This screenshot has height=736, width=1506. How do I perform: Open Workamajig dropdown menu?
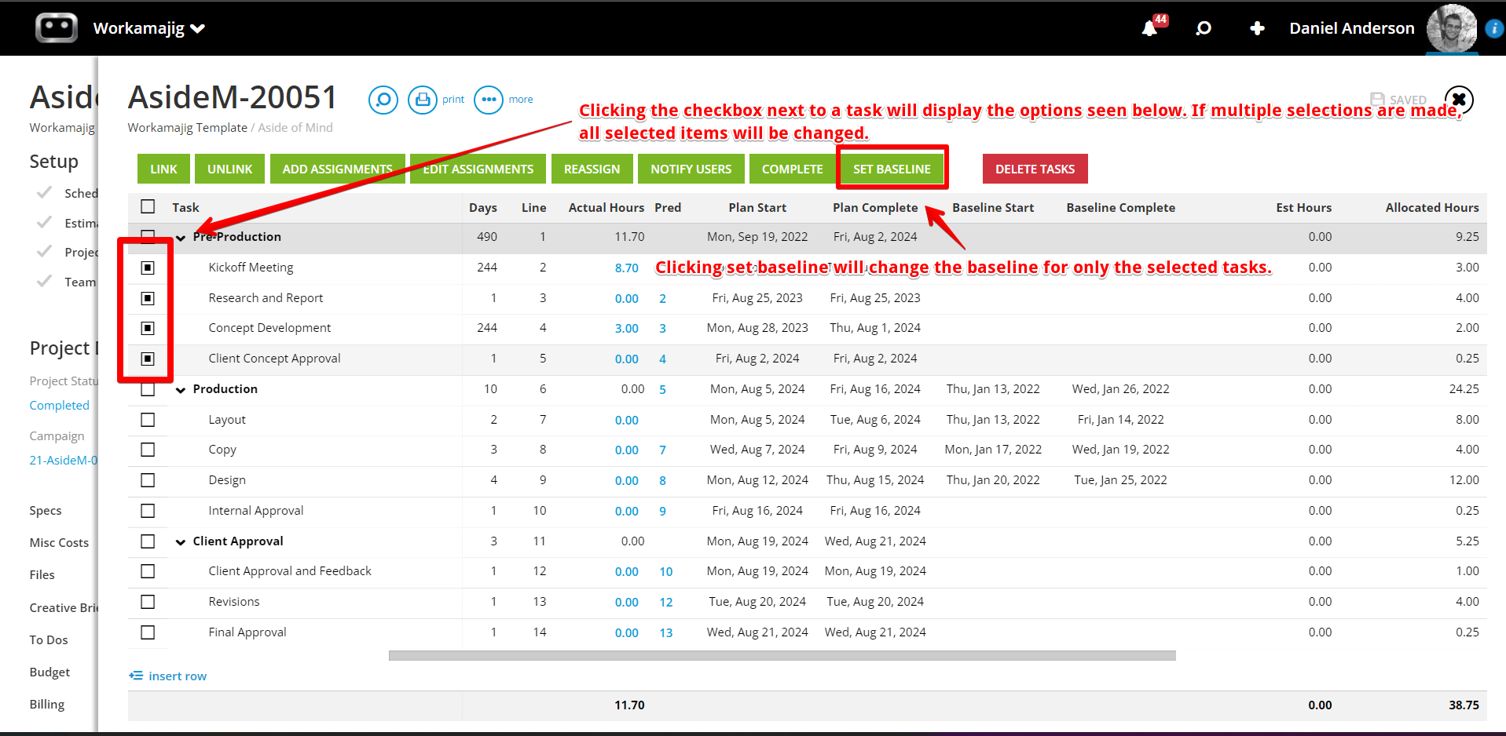149,28
